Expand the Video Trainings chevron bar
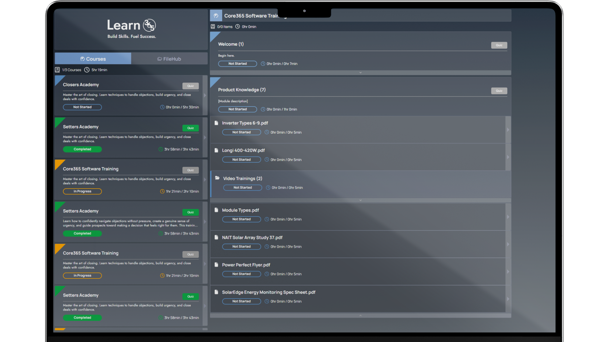Image resolution: width=609 pixels, height=342 pixels. 361,200
